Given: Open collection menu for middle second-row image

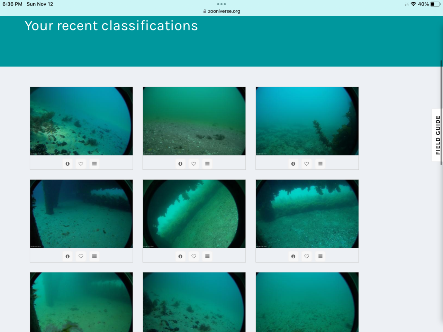Looking at the screenshot, I should [x=207, y=256].
